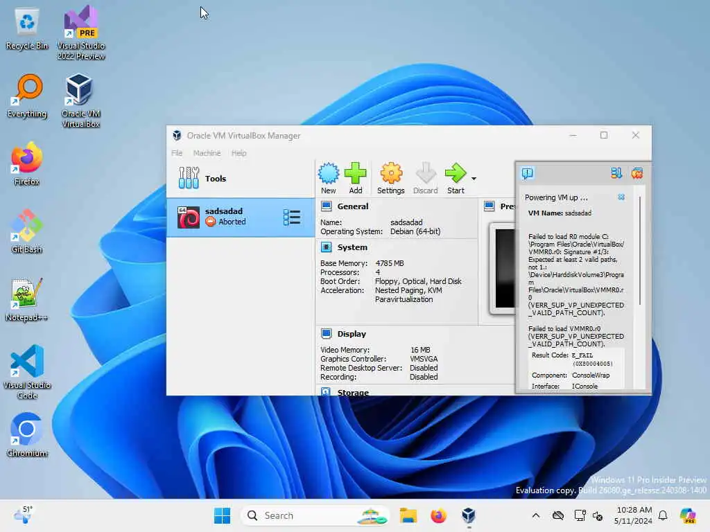Start the VM with the green arrow
This screenshot has width=710, height=532.
(456, 178)
